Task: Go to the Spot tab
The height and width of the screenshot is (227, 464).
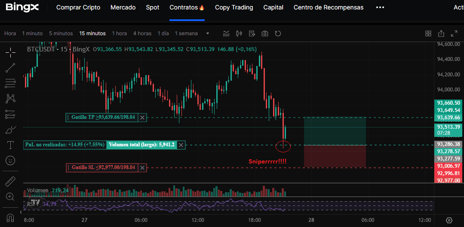Action: click(x=153, y=7)
